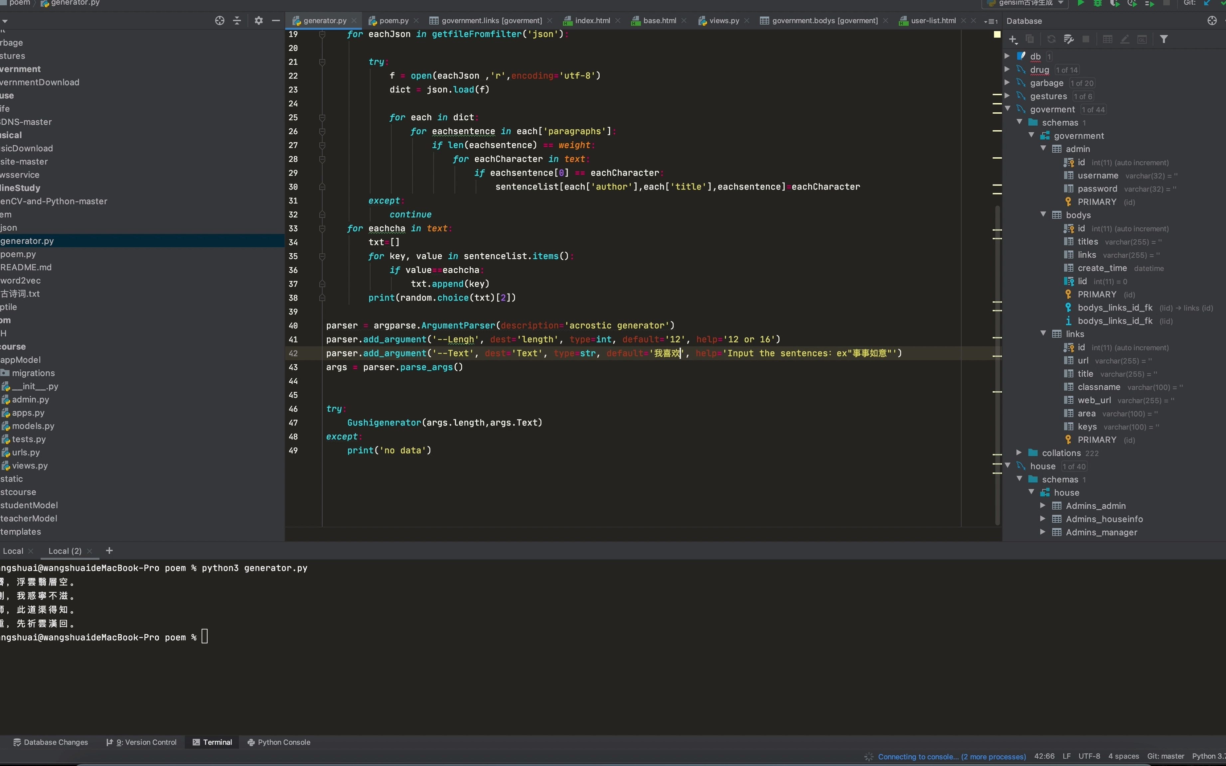Click the project panel settings gear icon
This screenshot has width=1226, height=766.
pos(258,21)
